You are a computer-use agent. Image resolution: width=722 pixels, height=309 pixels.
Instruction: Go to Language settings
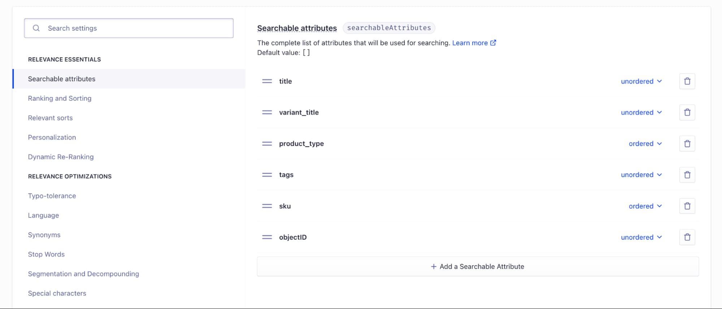click(x=43, y=215)
